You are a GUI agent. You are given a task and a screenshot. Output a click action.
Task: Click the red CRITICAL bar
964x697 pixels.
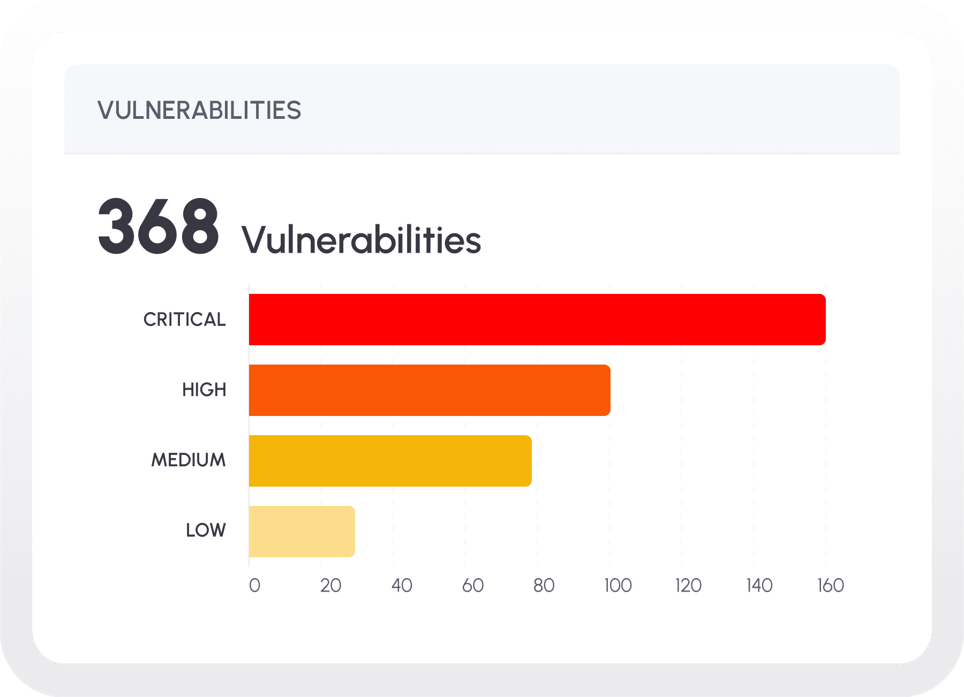[x=537, y=320]
